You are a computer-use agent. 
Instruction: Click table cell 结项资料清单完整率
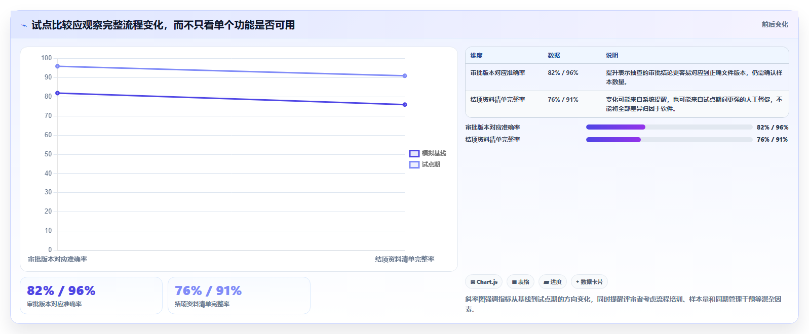click(497, 100)
